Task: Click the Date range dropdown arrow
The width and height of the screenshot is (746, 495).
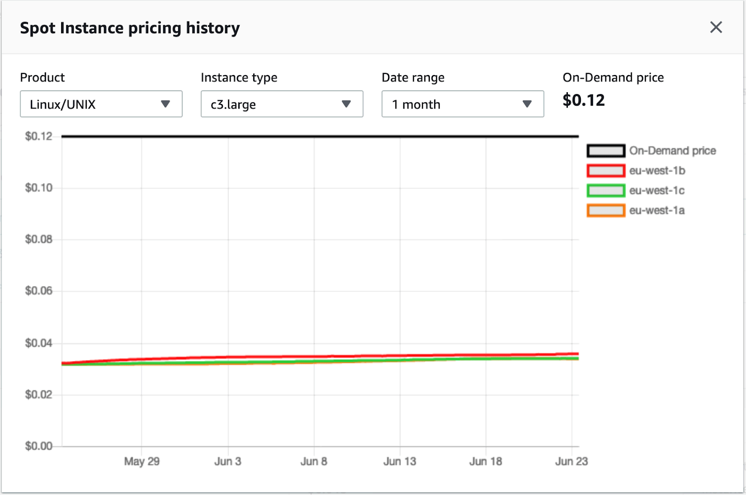Action: point(526,104)
